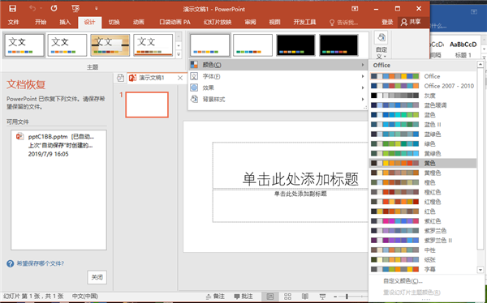Choose the 蓝绿色 color scheme
Screen dimensions: 487x303
423,134
